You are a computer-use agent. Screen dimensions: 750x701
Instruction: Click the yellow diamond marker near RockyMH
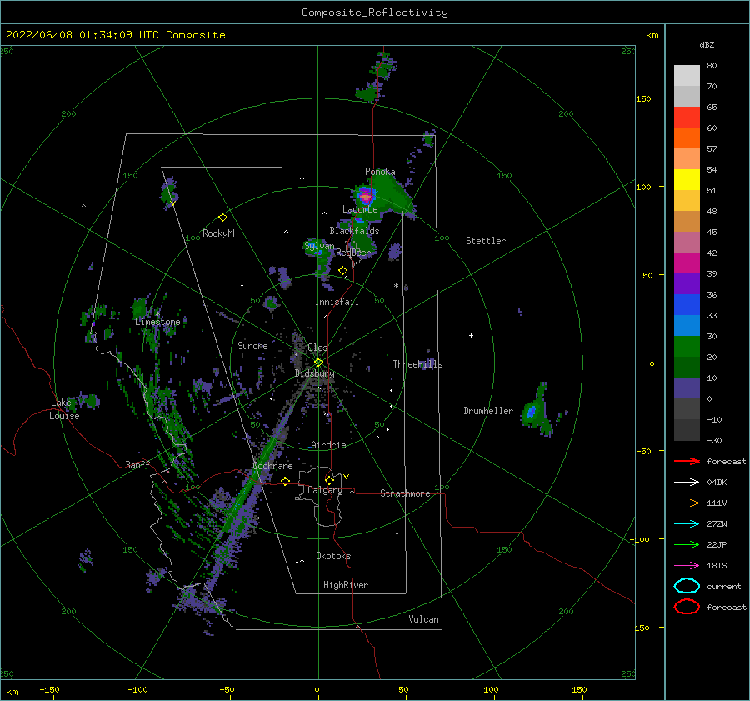[222, 218]
